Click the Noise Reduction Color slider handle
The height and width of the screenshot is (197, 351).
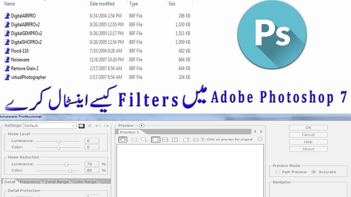pos(70,171)
